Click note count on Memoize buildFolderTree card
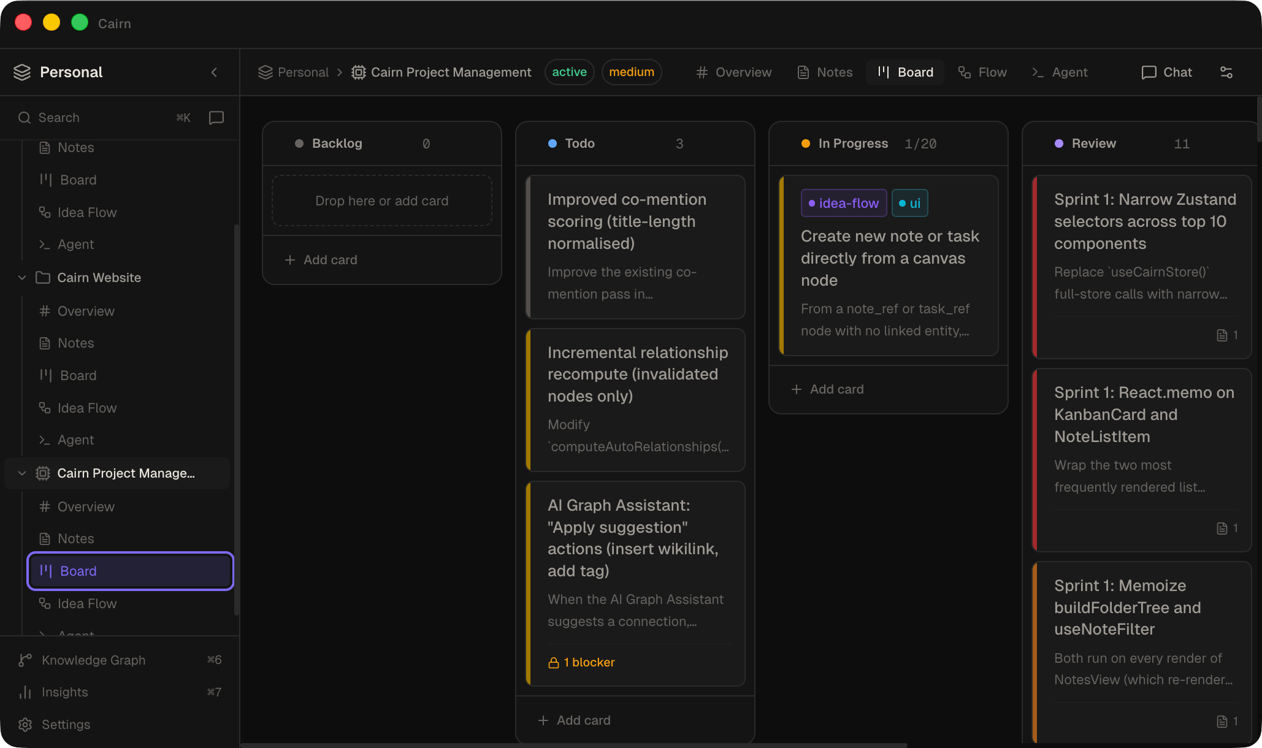Viewport: 1262px width, 748px height. click(x=1227, y=722)
